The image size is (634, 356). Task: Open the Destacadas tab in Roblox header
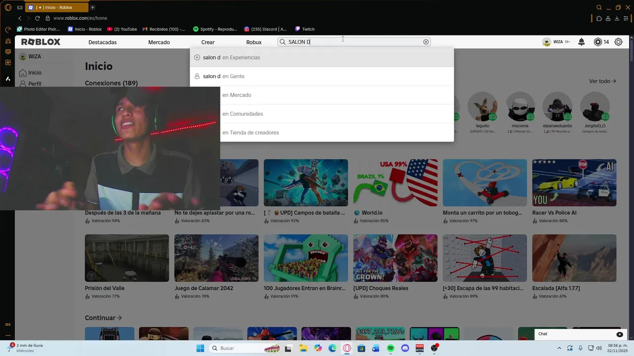[103, 42]
